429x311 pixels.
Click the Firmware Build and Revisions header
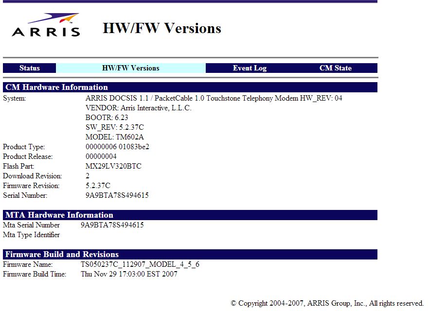click(x=190, y=255)
